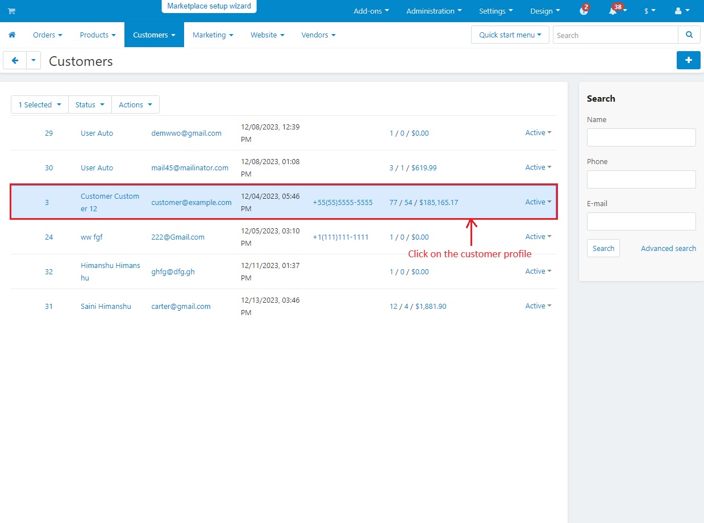Open customer ID 30 link
This screenshot has height=523, width=704.
pyautogui.click(x=49, y=168)
